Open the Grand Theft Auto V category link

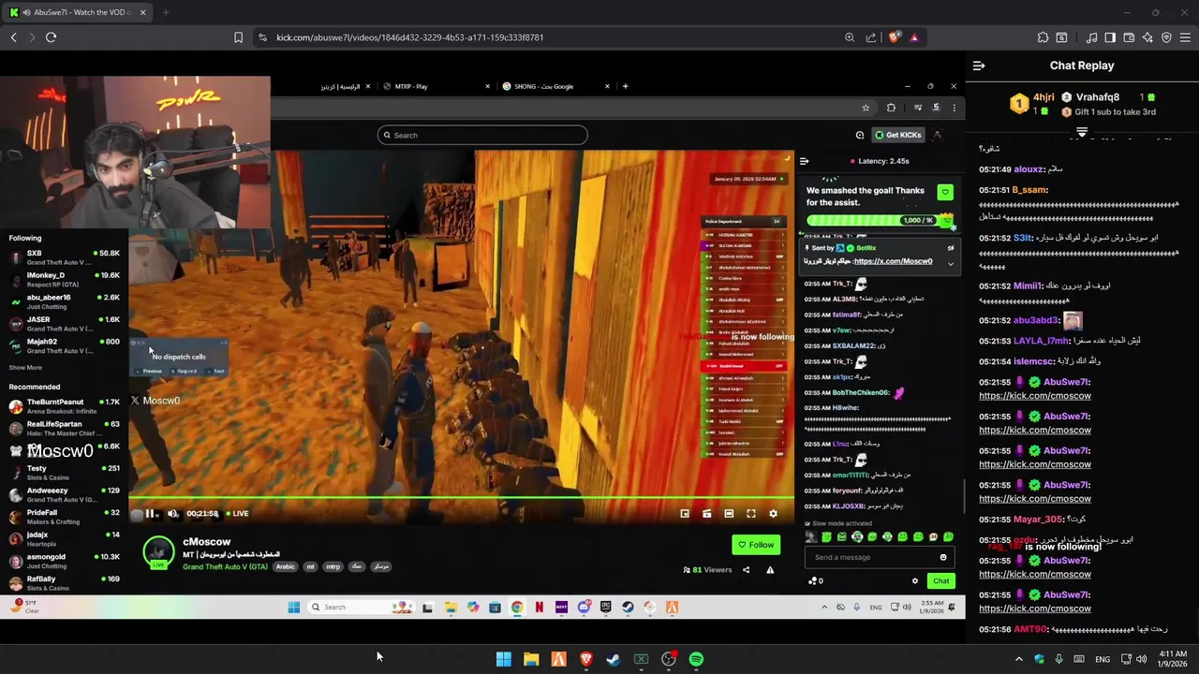[x=225, y=566]
